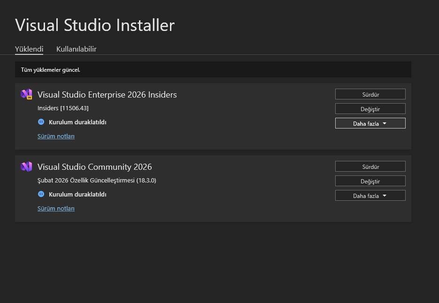
Task: Click the Insiders [11506.43] version text
Action: [x=63, y=108]
